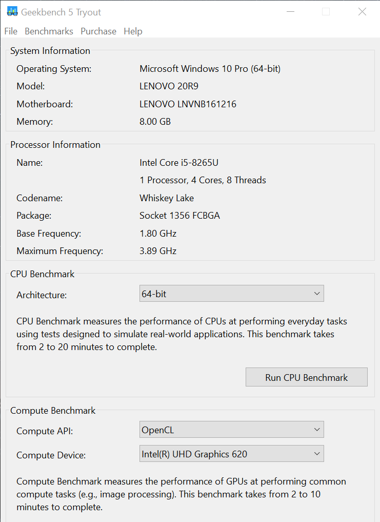Click the Architecture dropdown arrow

316,293
